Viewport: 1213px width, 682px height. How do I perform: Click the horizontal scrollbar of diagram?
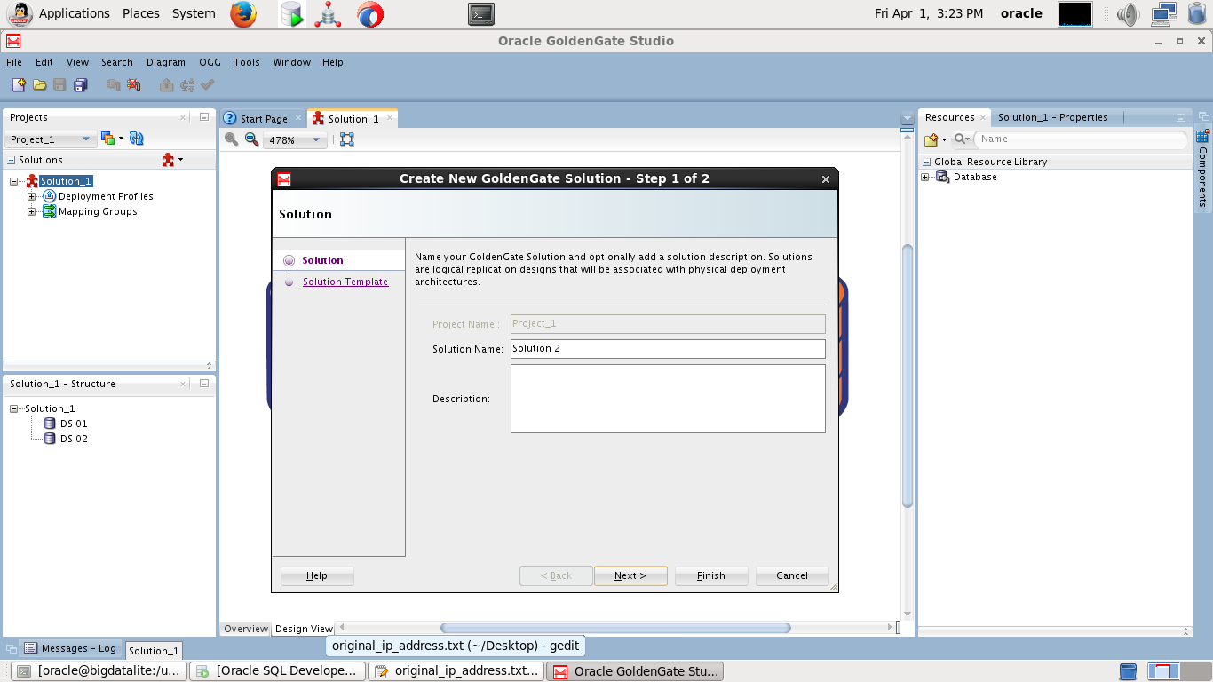615,628
